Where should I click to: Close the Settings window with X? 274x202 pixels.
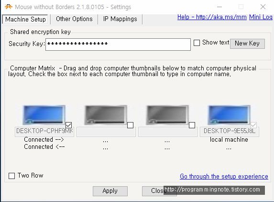[263, 7]
